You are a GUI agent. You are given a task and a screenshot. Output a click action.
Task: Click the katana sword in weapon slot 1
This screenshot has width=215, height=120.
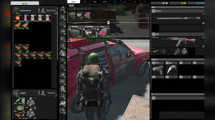[x=178, y=18]
